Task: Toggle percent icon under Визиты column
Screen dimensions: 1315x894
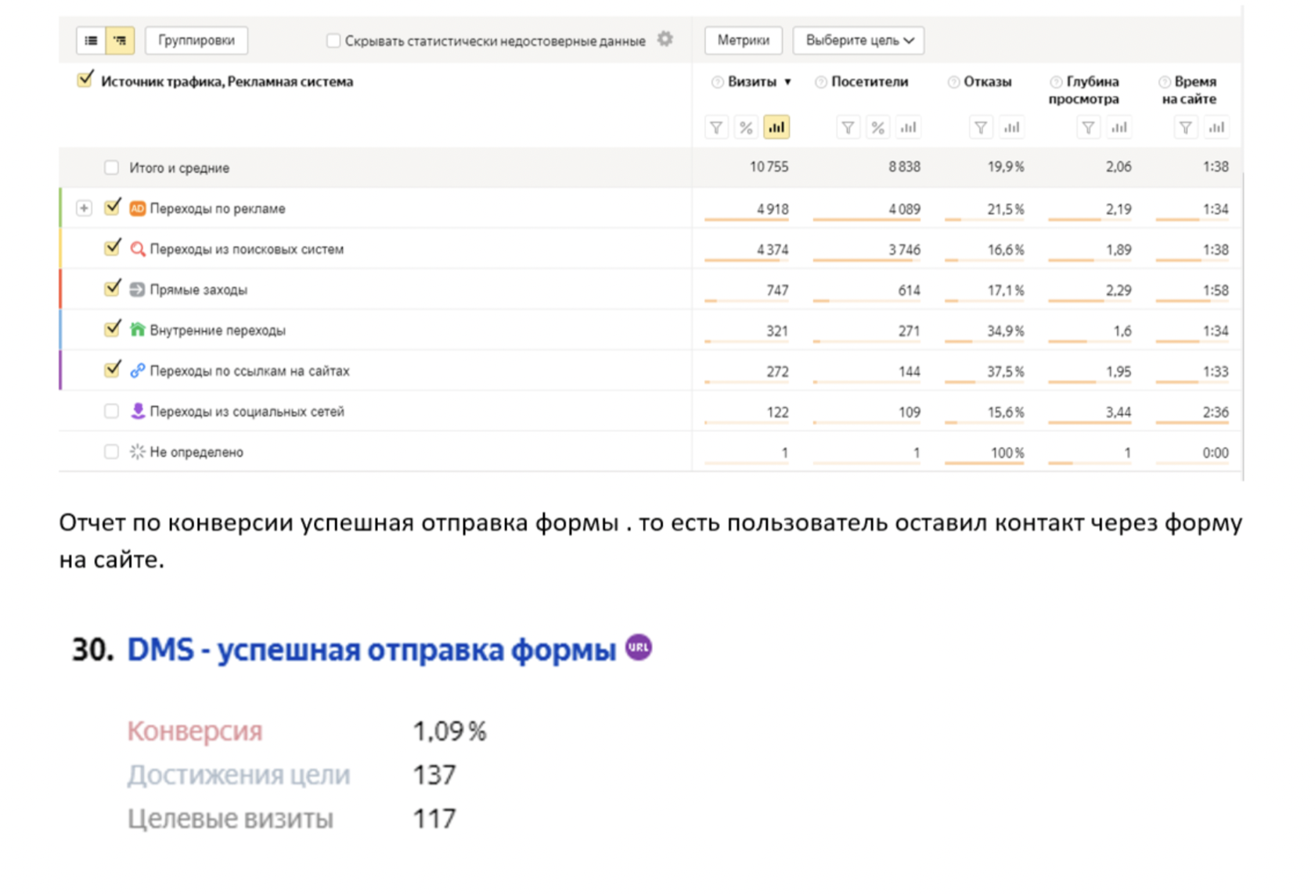Action: click(x=746, y=128)
